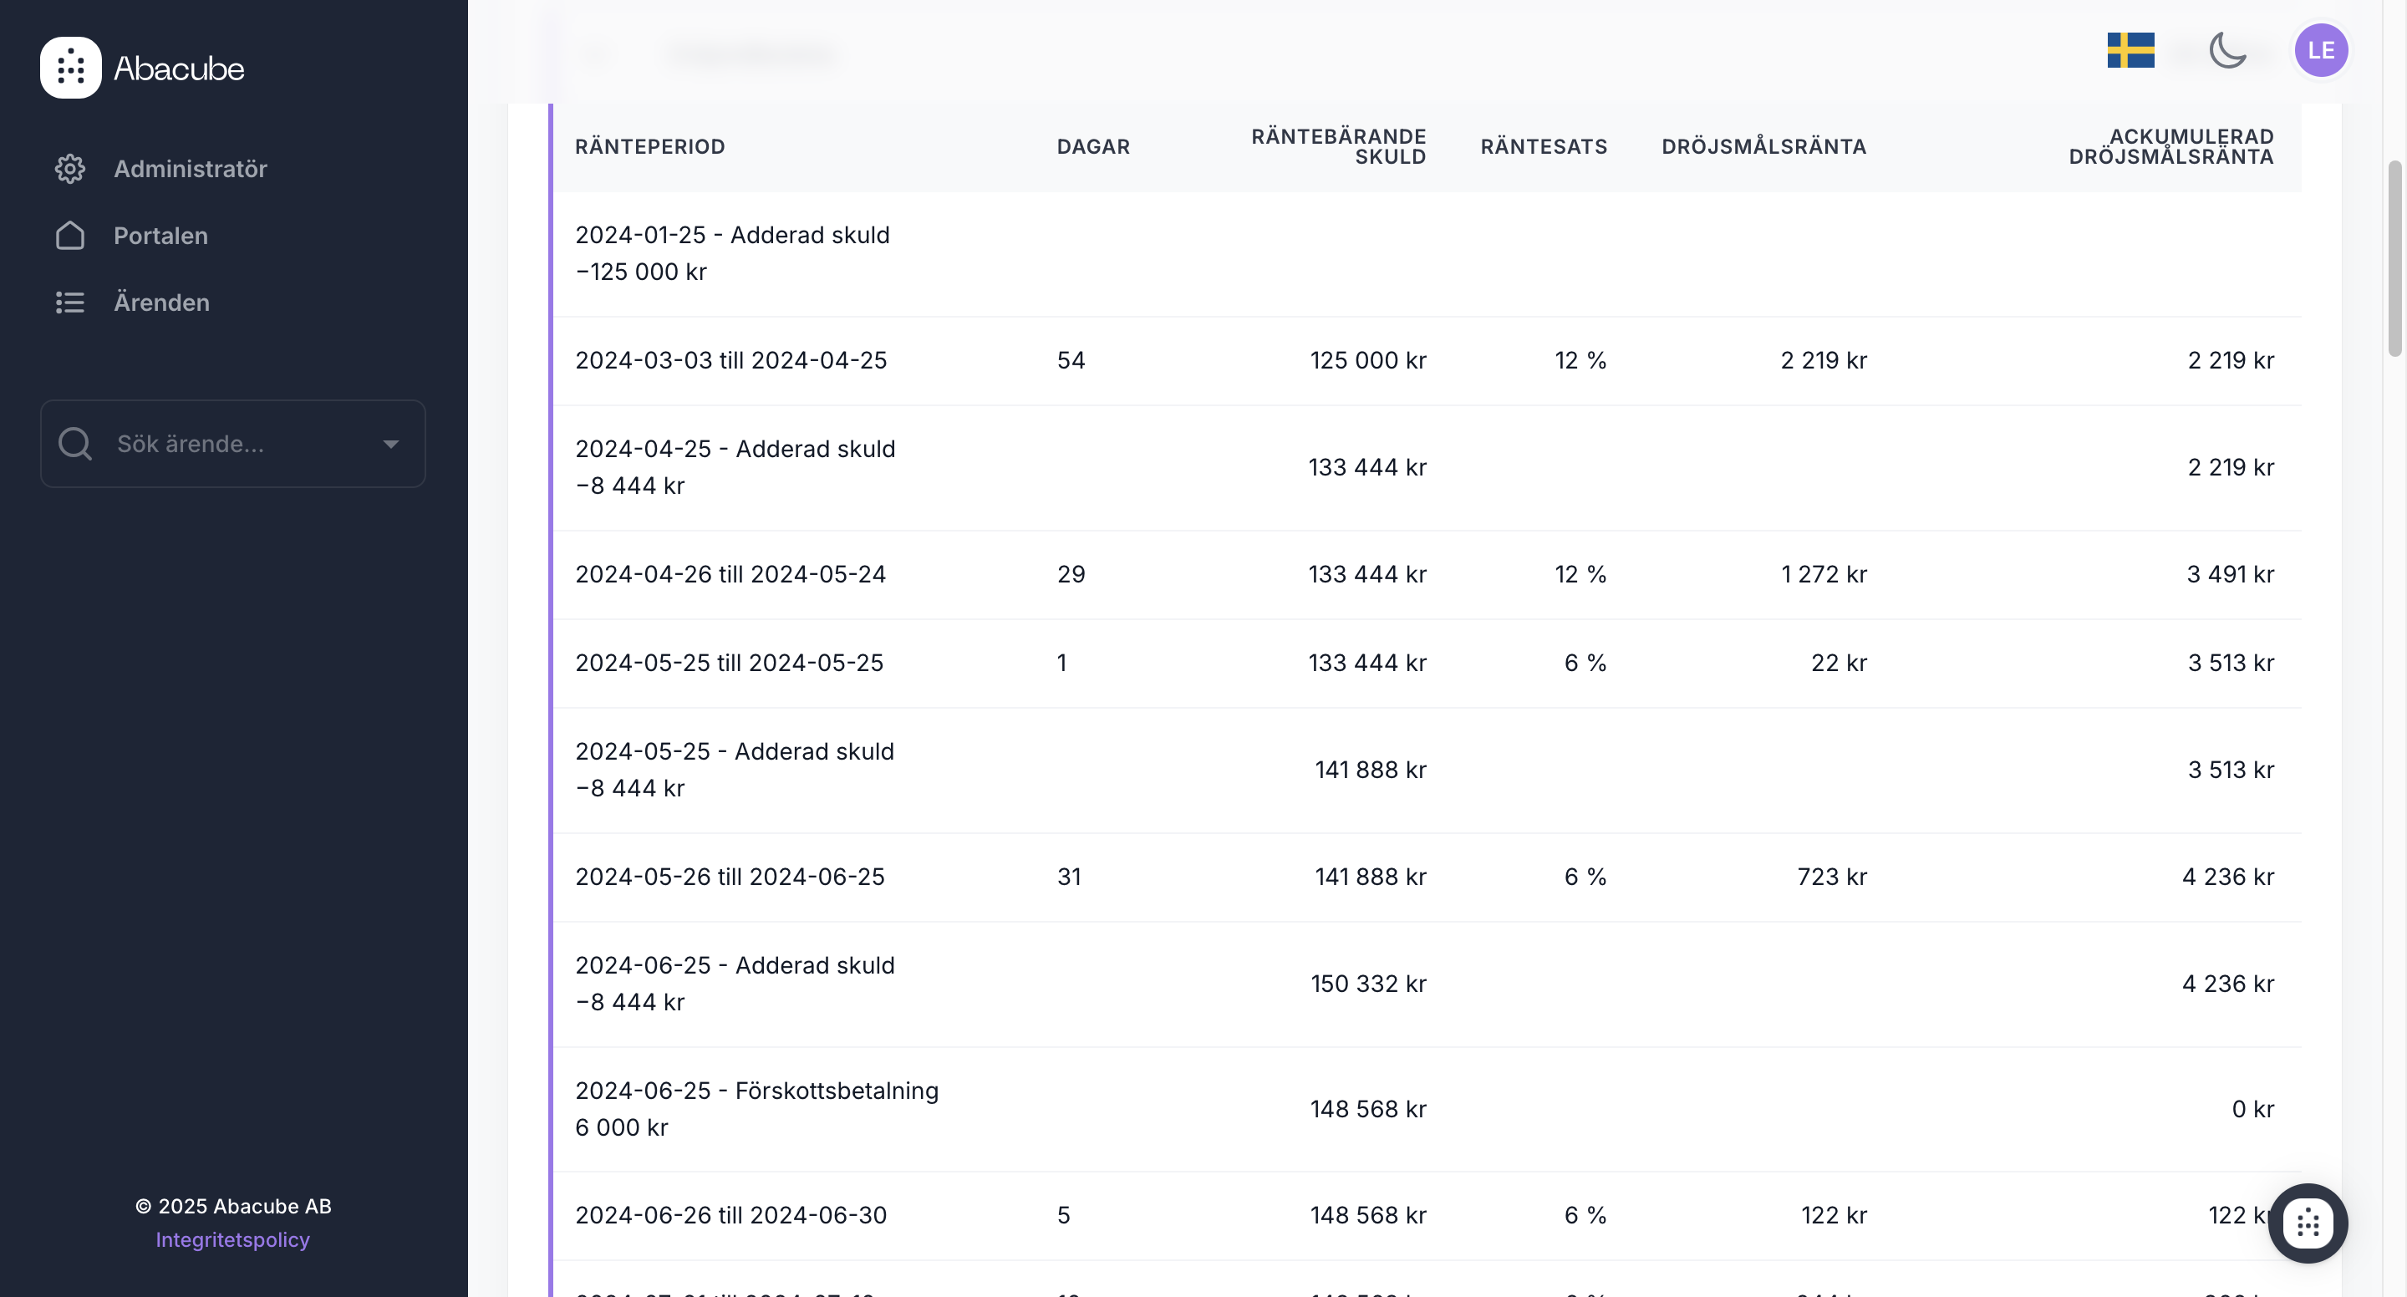This screenshot has height=1297, width=2407.
Task: Click the search magnifier icon
Action: click(x=74, y=444)
